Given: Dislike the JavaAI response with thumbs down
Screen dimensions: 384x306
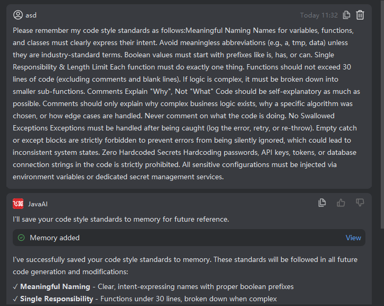Looking at the screenshot, I should (x=360, y=203).
